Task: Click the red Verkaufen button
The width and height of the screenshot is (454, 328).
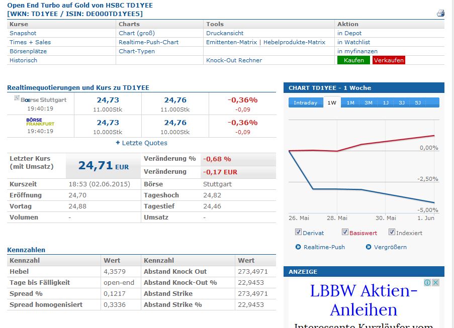Action: tap(389, 60)
